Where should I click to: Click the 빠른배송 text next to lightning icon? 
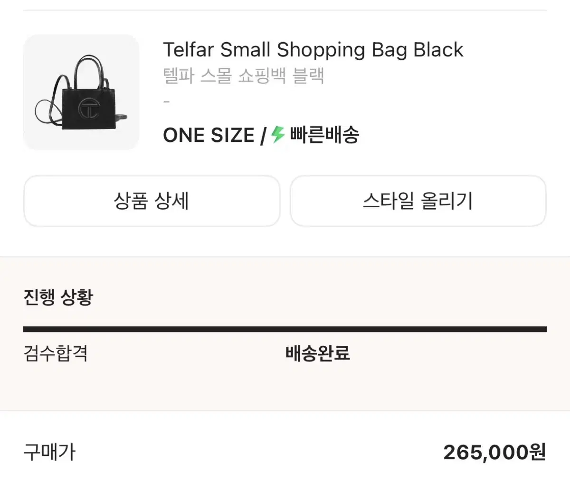[x=324, y=136]
